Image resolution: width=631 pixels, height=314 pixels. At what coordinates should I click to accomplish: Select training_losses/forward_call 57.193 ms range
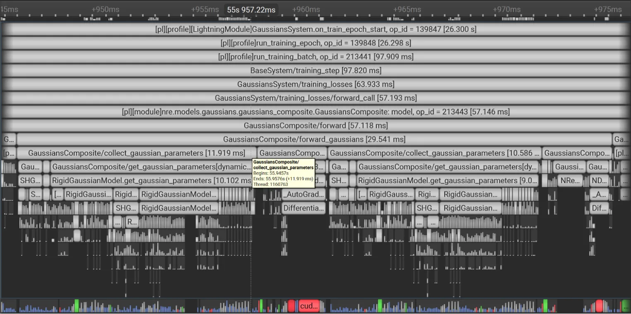315,98
